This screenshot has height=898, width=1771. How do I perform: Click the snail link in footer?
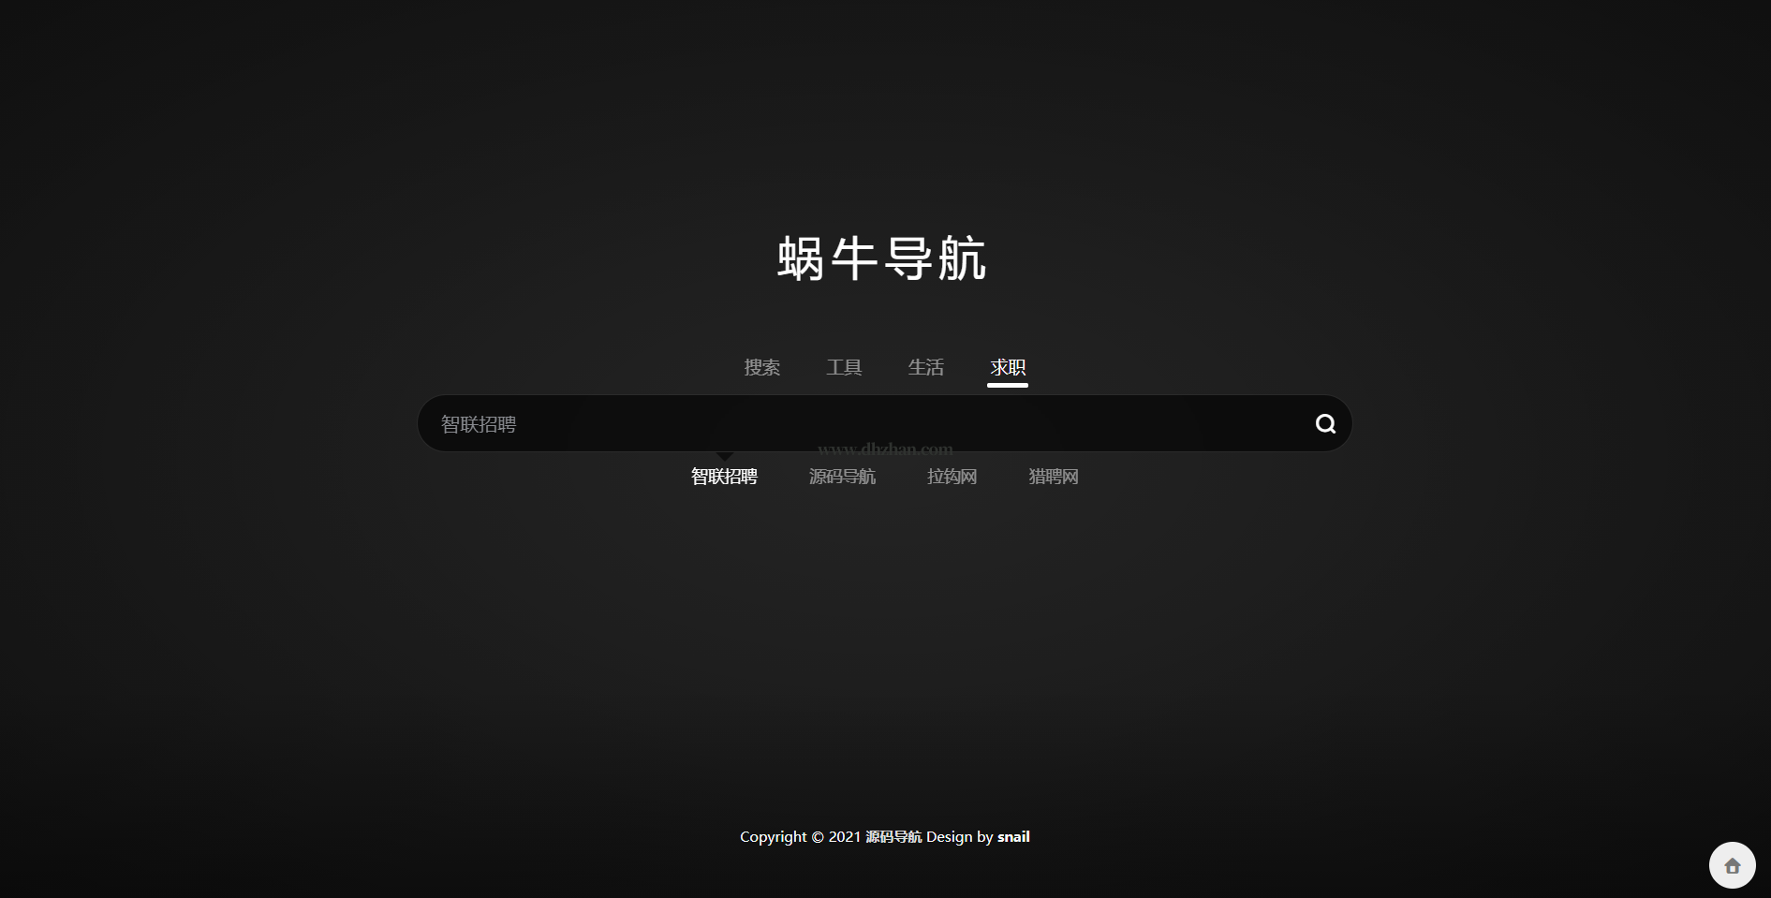click(x=1013, y=837)
